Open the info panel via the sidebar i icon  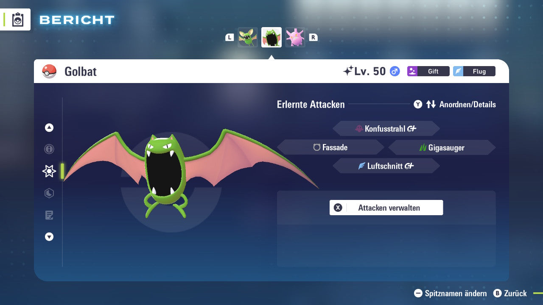pos(49,149)
